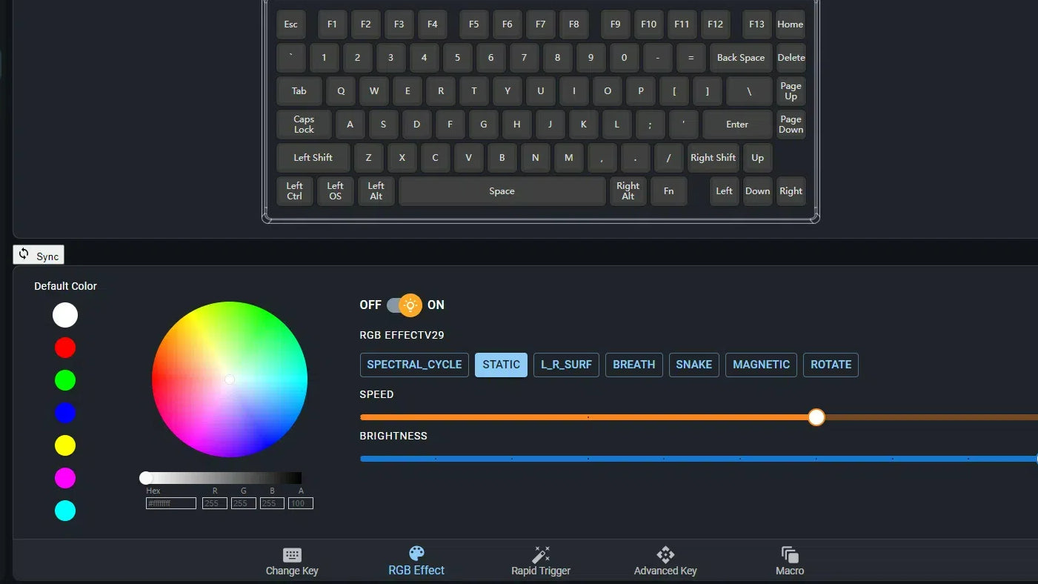Image resolution: width=1038 pixels, height=584 pixels.
Task: Pick the red default color swatch
Action: coord(65,348)
